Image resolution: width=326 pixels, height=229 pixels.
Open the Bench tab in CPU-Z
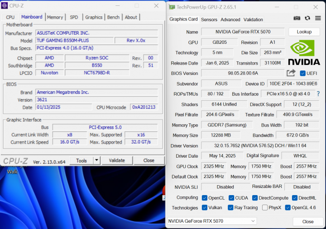(113, 17)
